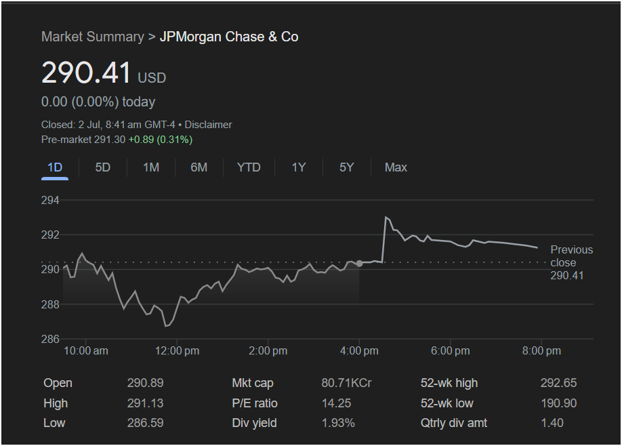Click the +0.89 (0.31%) pre-market change
The height and width of the screenshot is (446, 622).
[161, 140]
